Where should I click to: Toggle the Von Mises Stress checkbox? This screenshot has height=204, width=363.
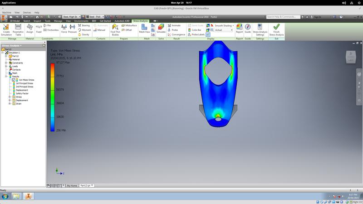click(14, 80)
